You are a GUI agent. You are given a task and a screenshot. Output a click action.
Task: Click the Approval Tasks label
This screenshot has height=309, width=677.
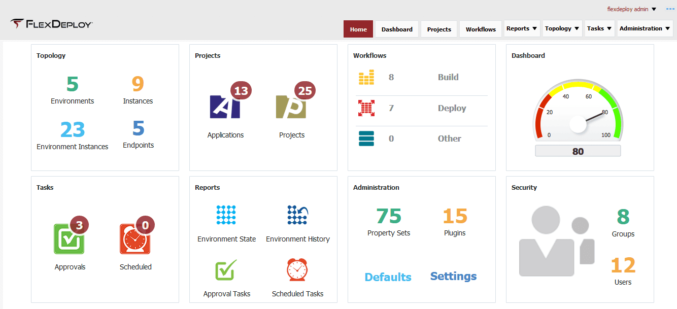[227, 294]
